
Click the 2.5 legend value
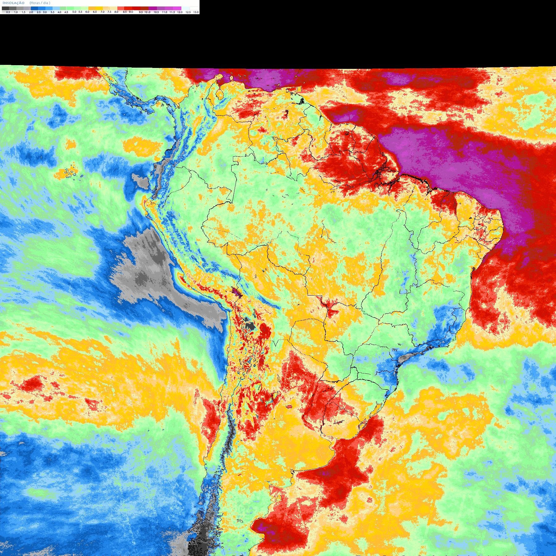pyautogui.click(x=39, y=12)
